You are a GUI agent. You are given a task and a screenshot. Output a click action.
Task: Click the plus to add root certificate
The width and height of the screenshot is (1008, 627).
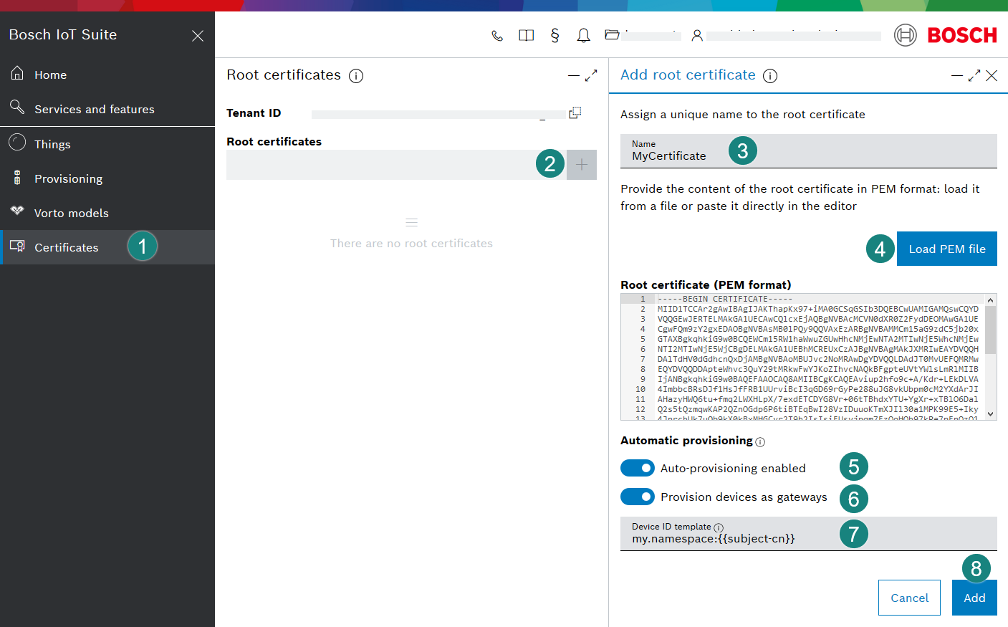tap(582, 165)
